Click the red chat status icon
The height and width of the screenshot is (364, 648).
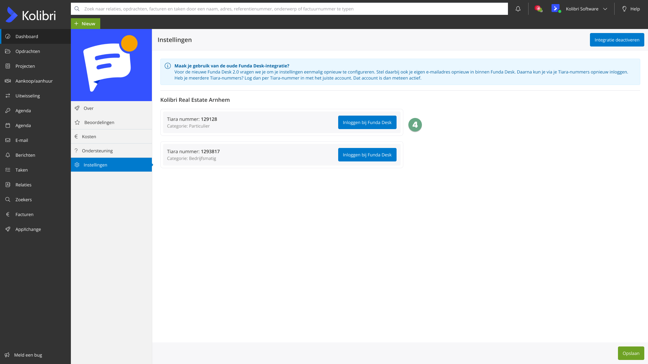click(x=538, y=9)
